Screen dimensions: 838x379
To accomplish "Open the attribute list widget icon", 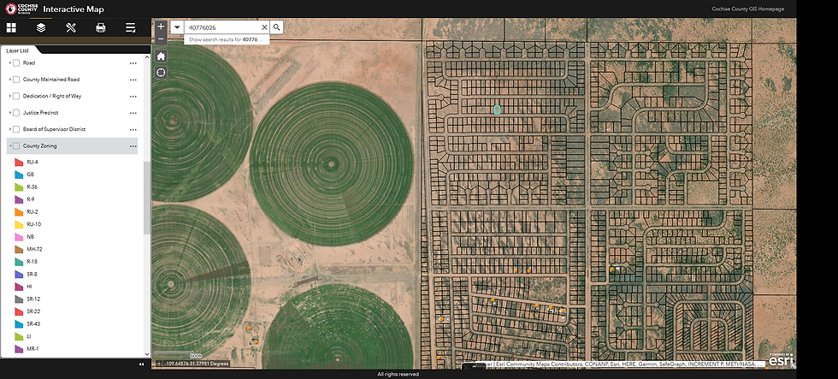I will pyautogui.click(x=130, y=27).
